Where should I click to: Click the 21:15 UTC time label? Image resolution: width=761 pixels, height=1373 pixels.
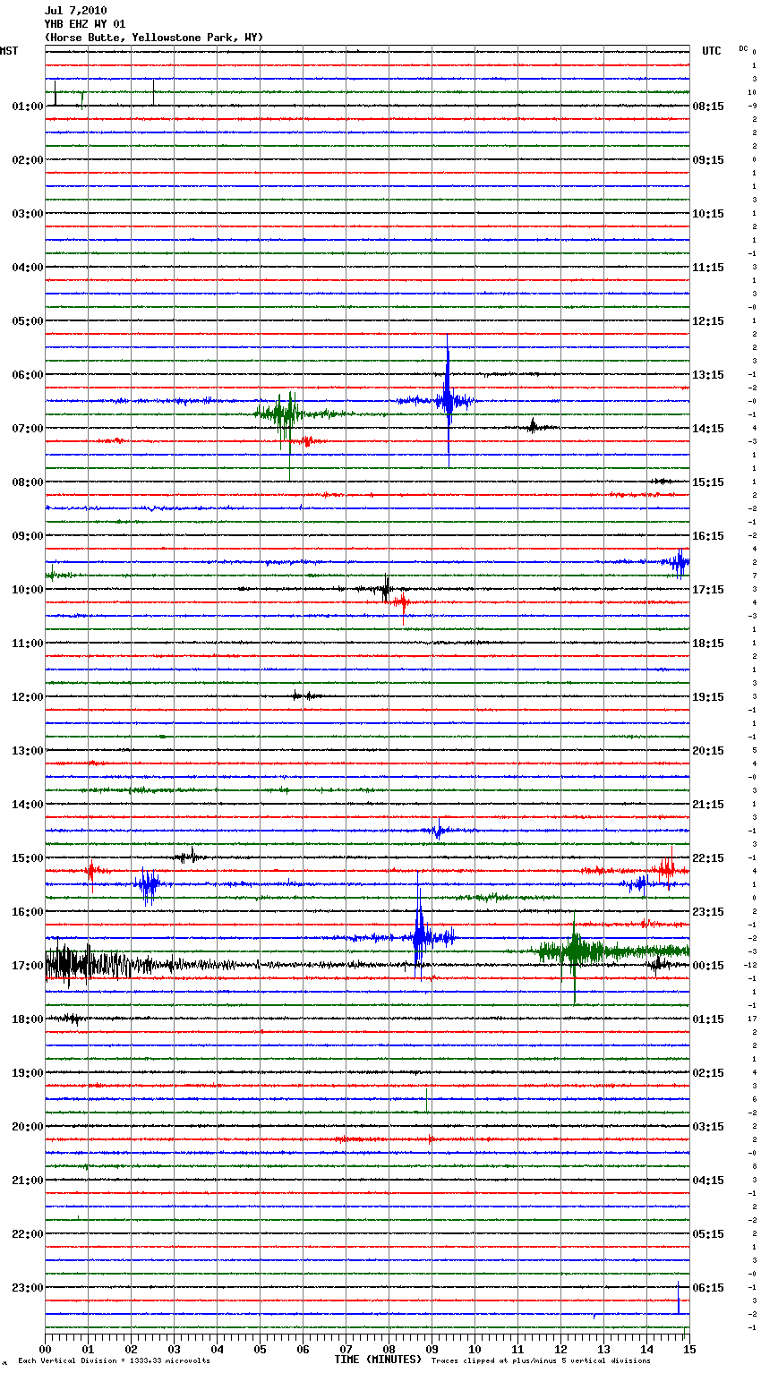pyautogui.click(x=708, y=805)
